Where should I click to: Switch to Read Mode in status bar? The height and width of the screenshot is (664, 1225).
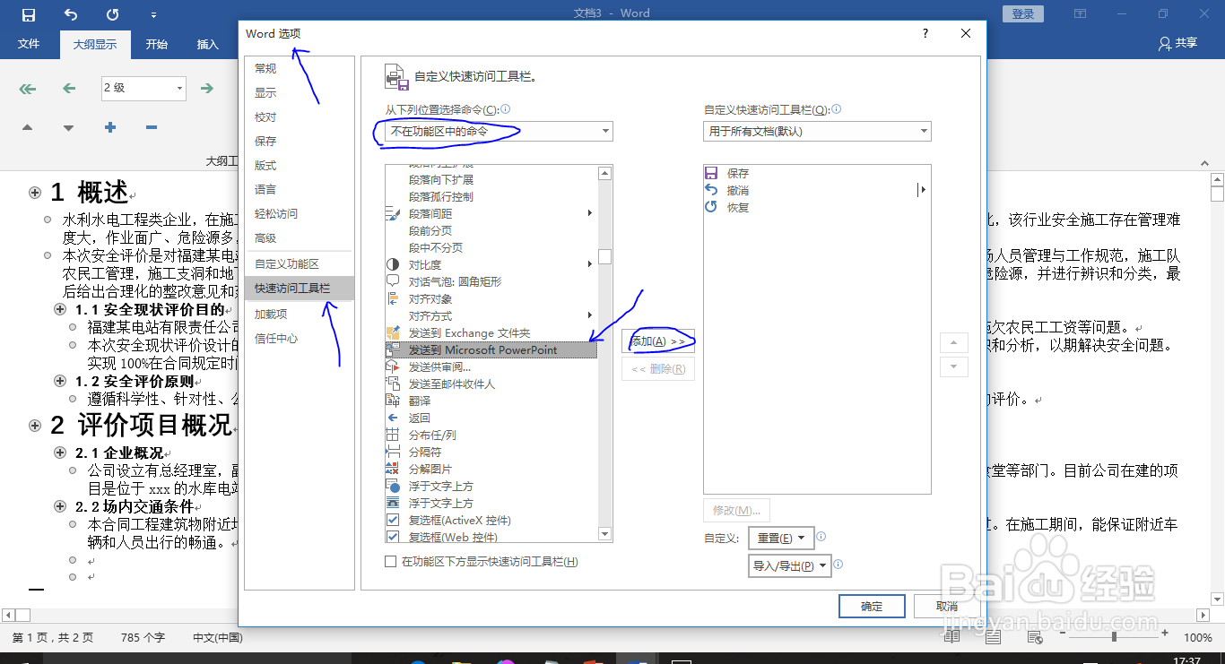click(x=952, y=637)
